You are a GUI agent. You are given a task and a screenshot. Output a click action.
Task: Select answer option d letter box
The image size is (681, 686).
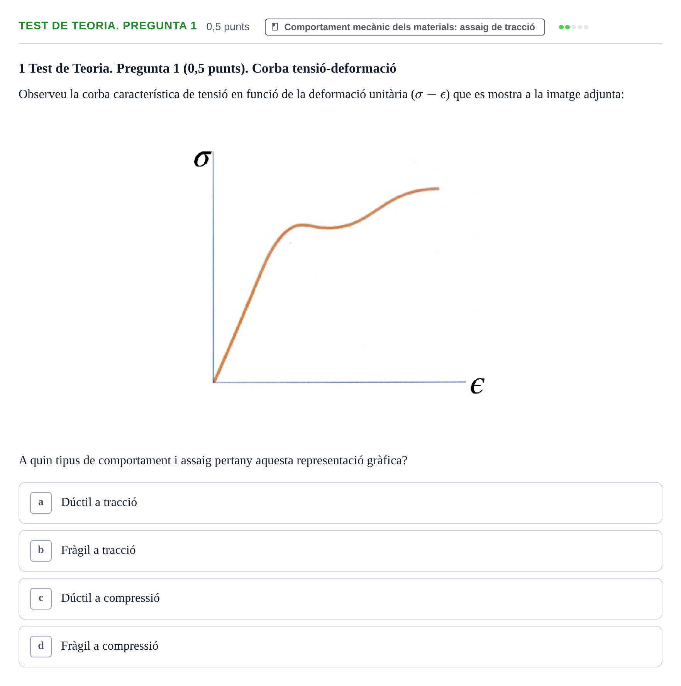(x=41, y=647)
